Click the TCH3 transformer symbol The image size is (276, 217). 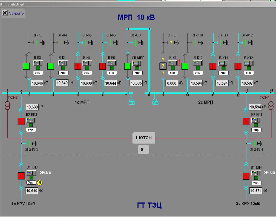(x=7, y=105)
